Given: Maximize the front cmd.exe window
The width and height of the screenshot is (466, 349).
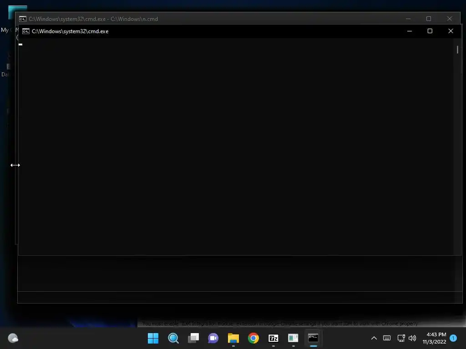Looking at the screenshot, I should coord(430,31).
